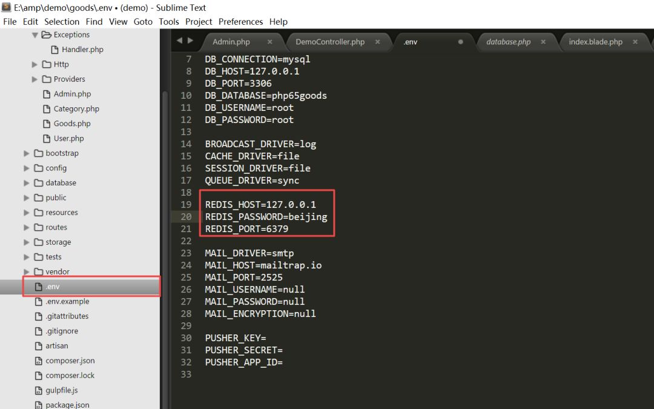Screen dimensions: 654x409
Task: Close the DemoController.php tab
Action: coord(377,42)
